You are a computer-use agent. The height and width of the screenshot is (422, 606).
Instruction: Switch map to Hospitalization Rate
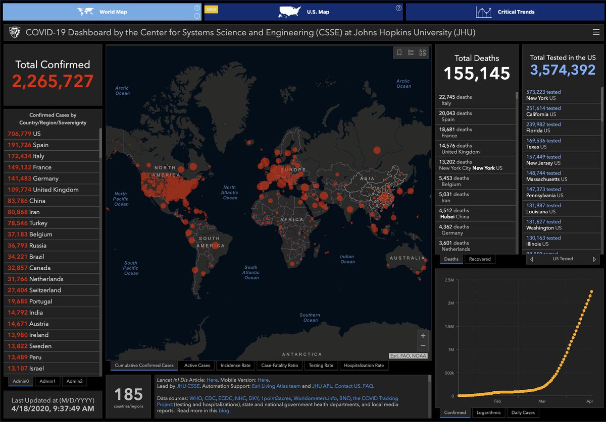click(x=364, y=366)
